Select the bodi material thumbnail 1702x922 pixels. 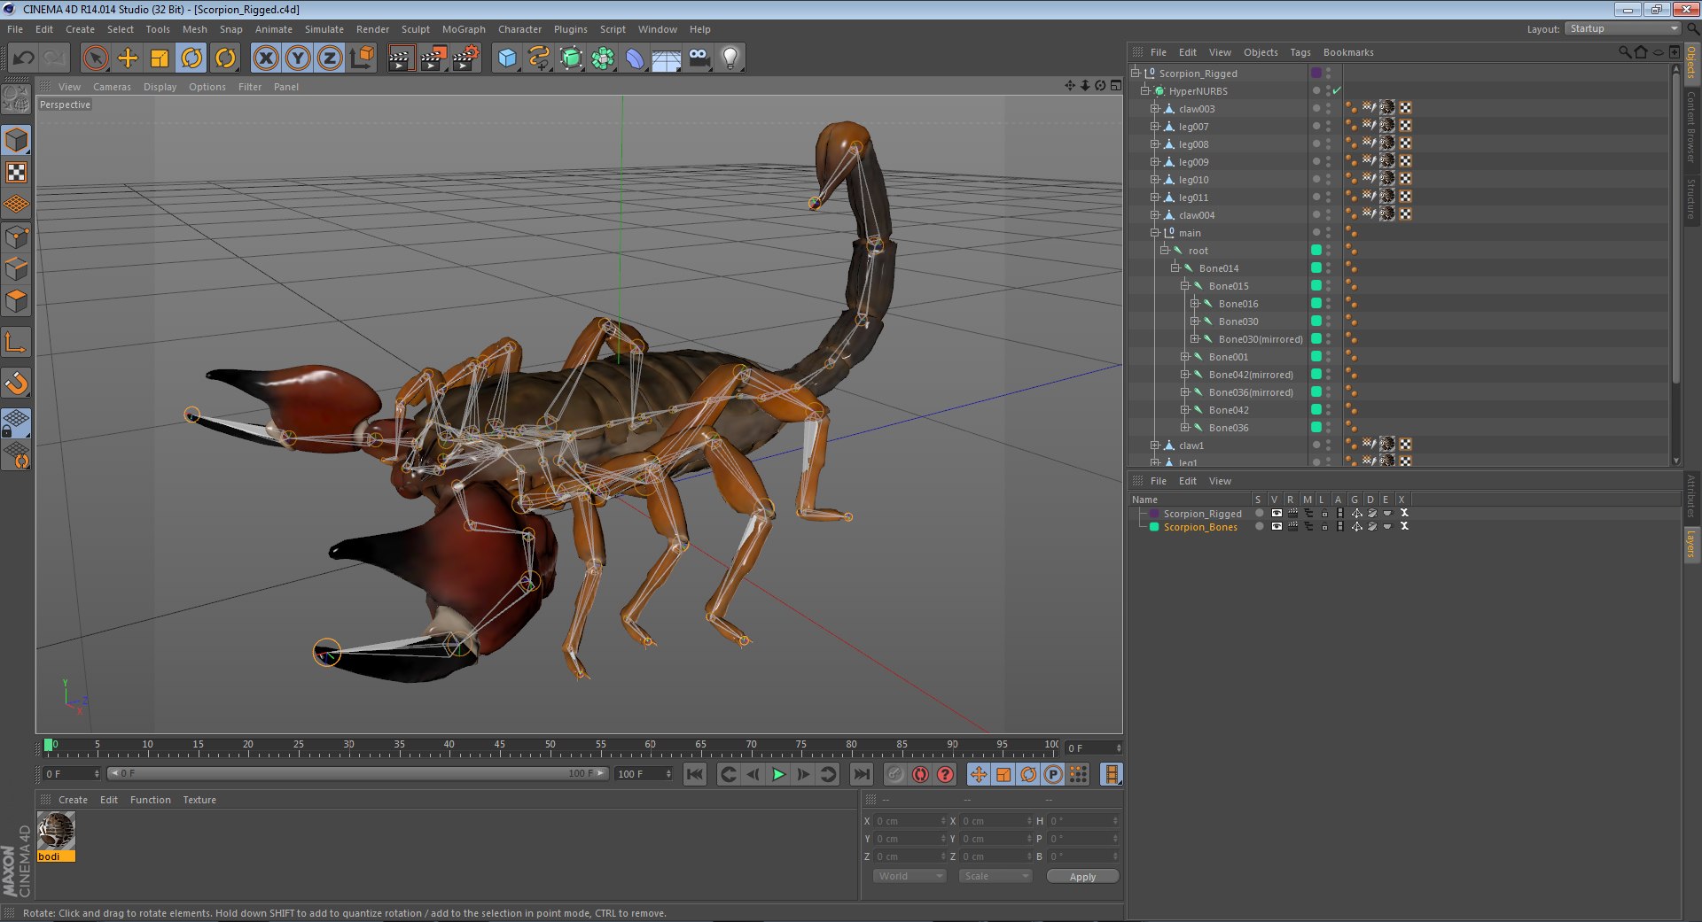click(x=56, y=831)
